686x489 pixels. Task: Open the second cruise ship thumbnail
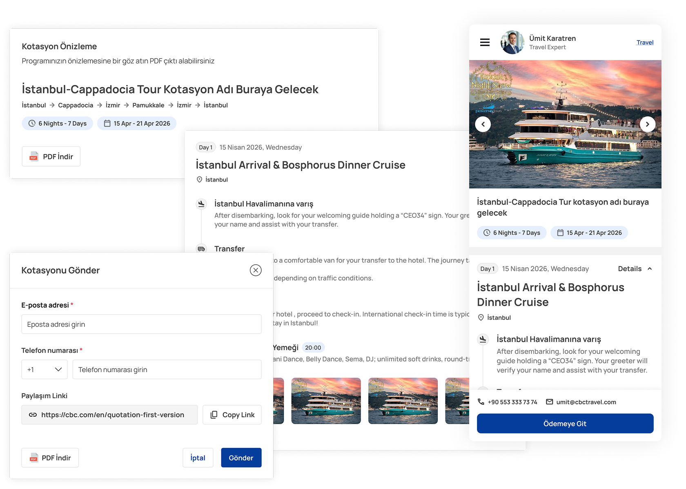point(326,401)
